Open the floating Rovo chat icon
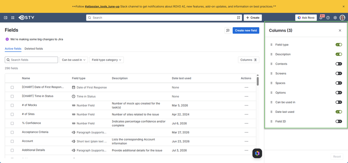Screen dimensions: 348x163 click(257, 153)
